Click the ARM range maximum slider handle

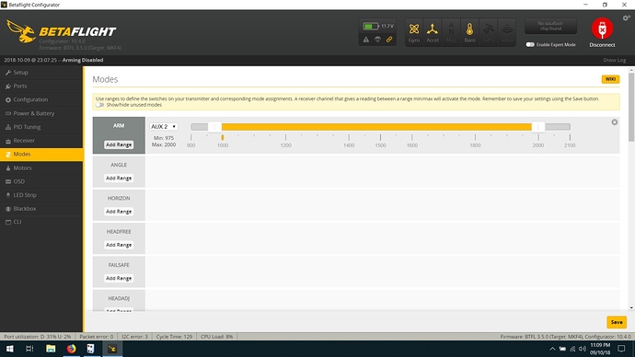pyautogui.click(x=538, y=127)
